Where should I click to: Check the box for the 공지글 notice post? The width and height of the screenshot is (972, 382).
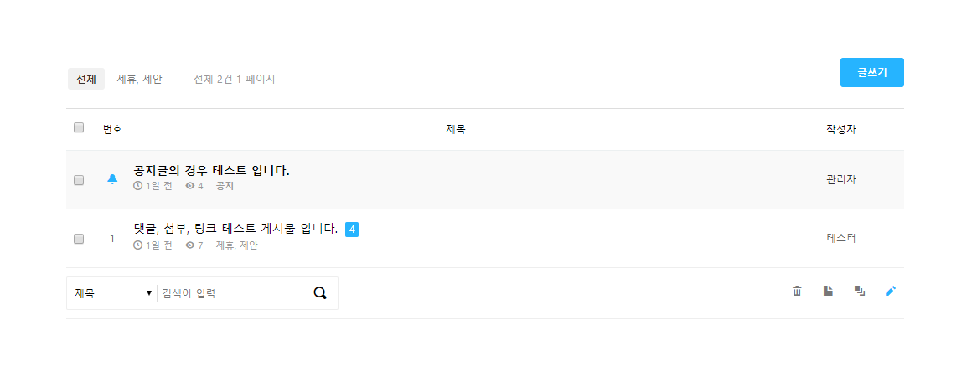click(79, 180)
